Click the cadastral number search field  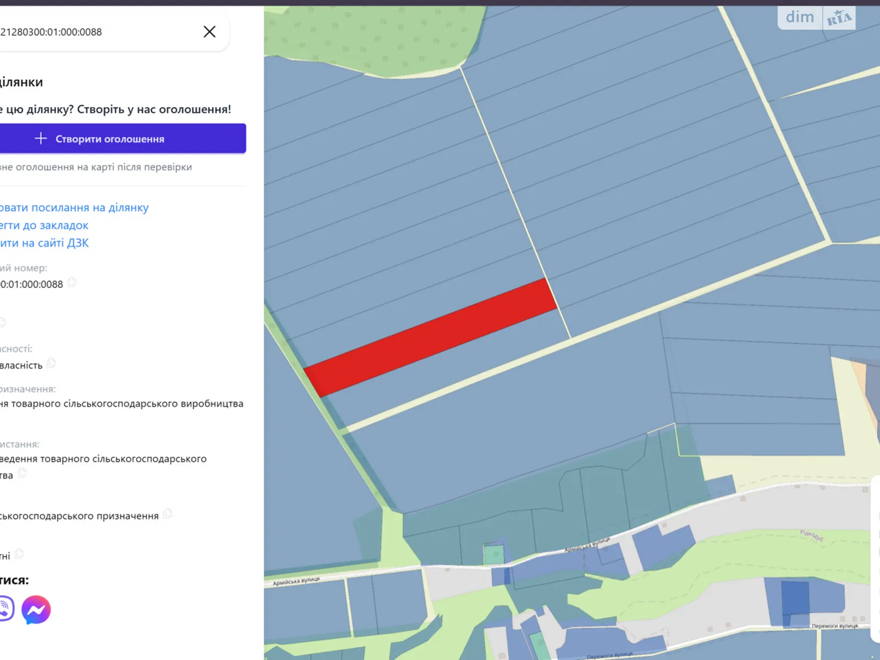pyautogui.click(x=99, y=32)
